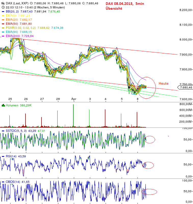
Task: Select the EMA(50) indicator label
Action: coord(12,24)
